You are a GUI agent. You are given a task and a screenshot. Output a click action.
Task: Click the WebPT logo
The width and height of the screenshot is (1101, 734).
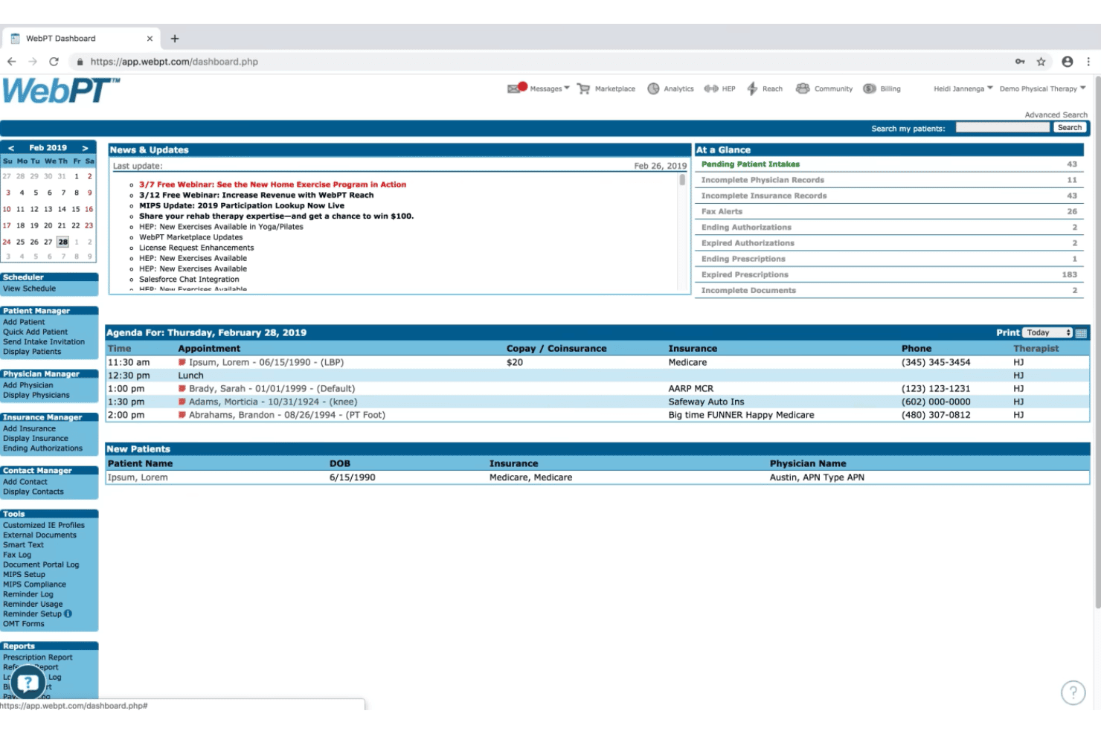pyautogui.click(x=60, y=91)
